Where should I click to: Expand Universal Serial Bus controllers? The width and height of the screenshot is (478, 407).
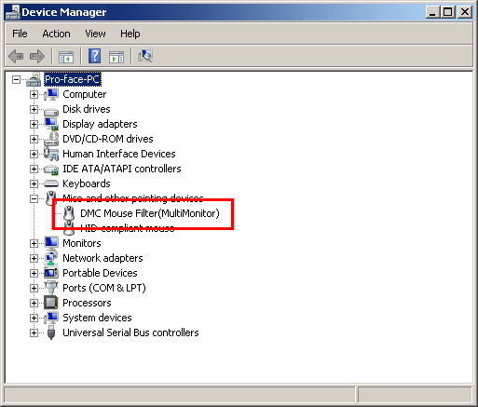(x=34, y=332)
